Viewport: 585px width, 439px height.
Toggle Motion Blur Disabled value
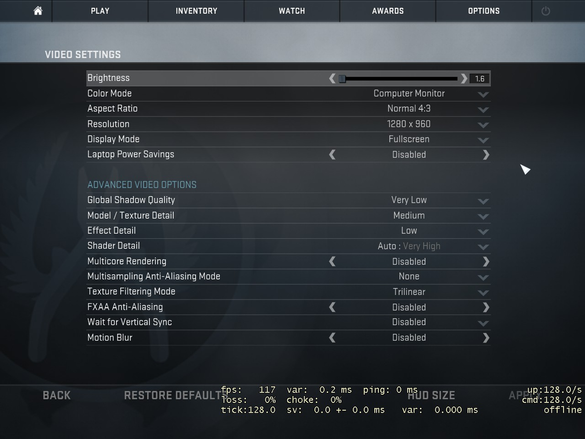click(x=409, y=338)
